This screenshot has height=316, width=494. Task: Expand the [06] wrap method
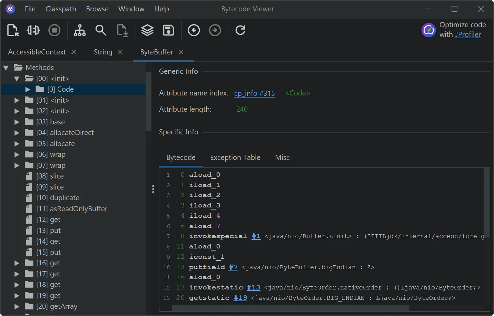click(17, 154)
